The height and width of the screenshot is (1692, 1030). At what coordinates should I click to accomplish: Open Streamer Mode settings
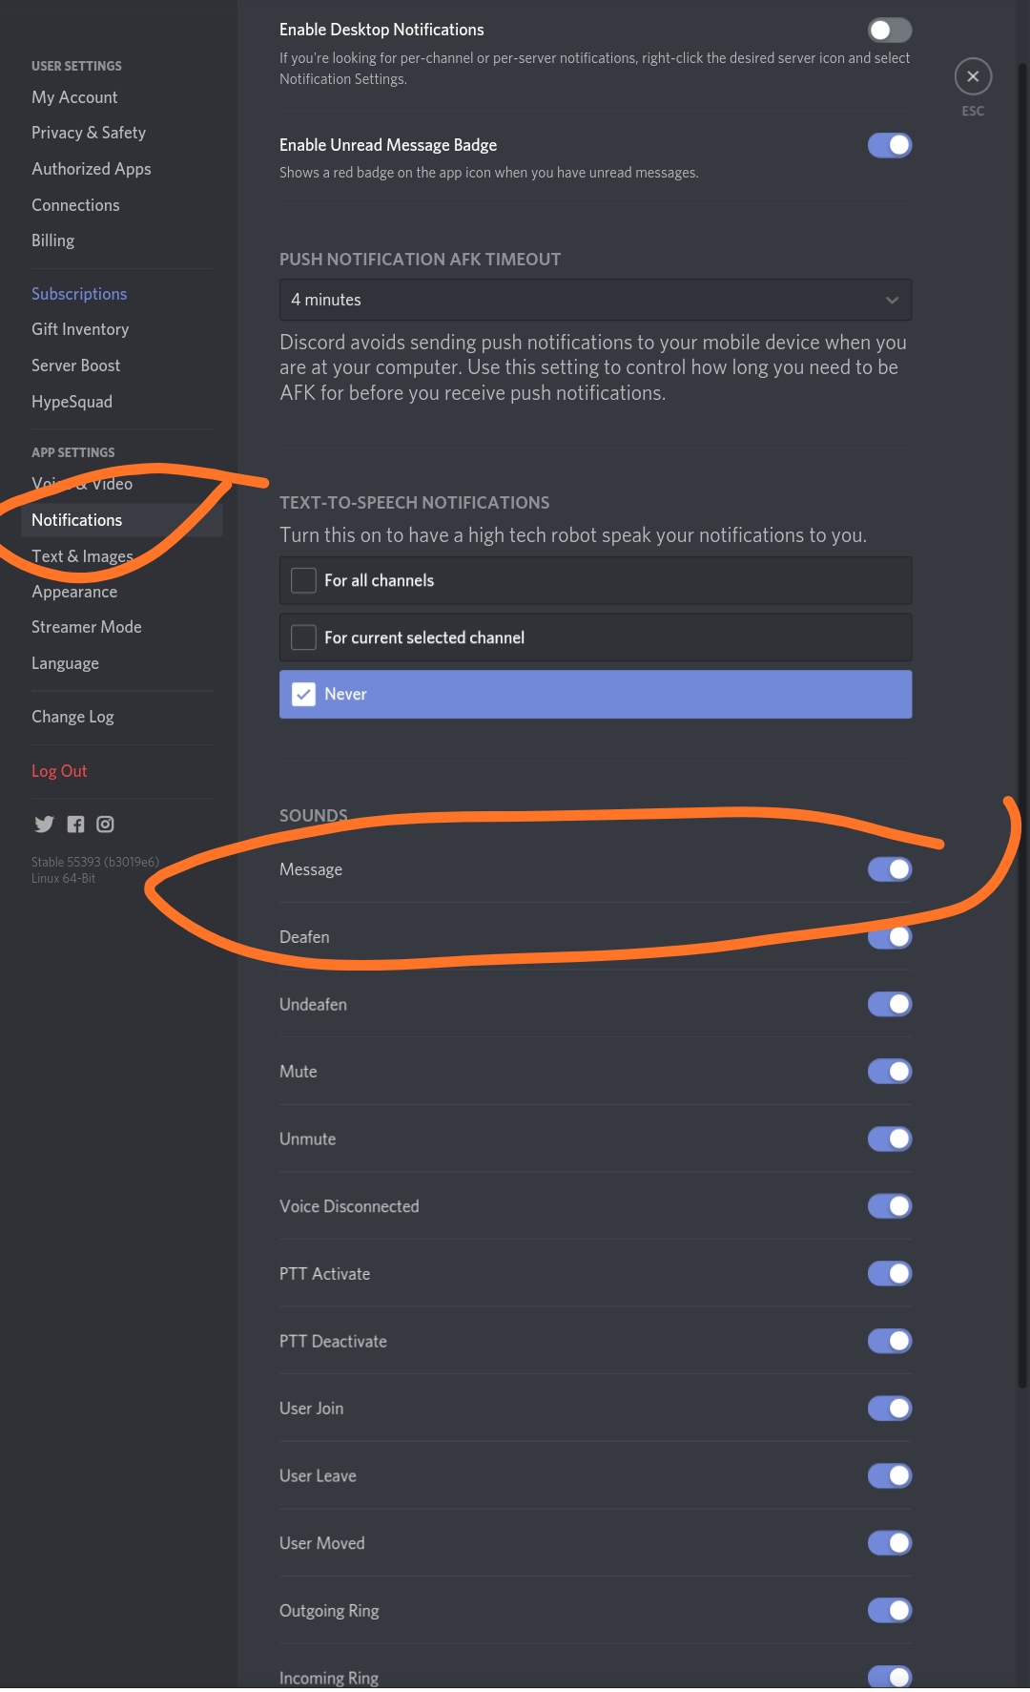tap(86, 627)
